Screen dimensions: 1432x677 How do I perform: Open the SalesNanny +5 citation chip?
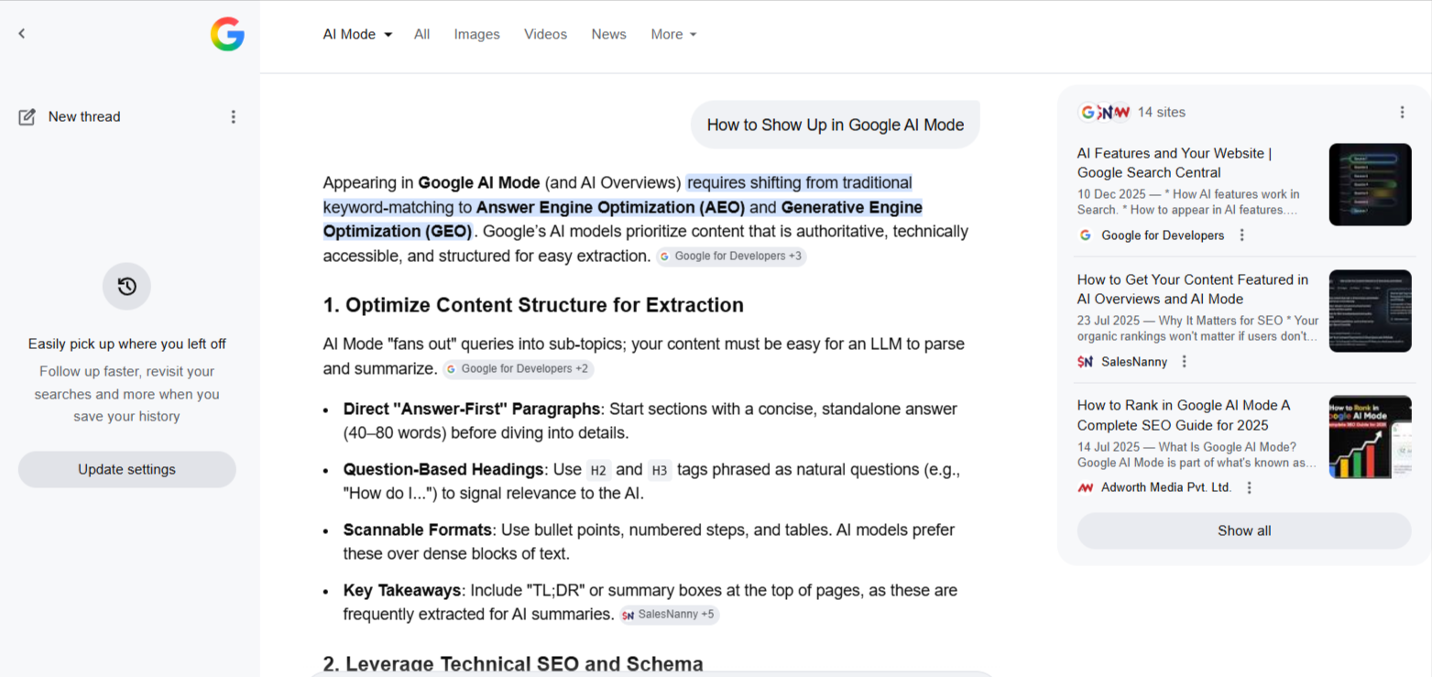(x=669, y=615)
